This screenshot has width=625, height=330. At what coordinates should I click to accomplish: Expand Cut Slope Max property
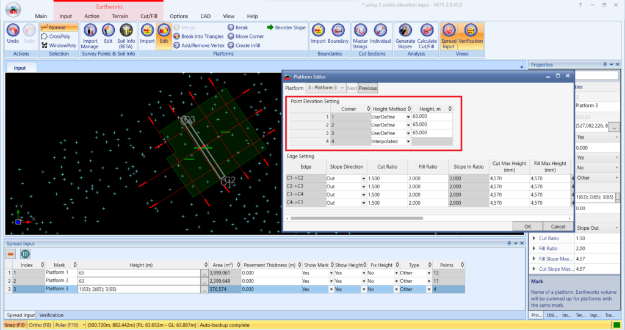click(534, 269)
